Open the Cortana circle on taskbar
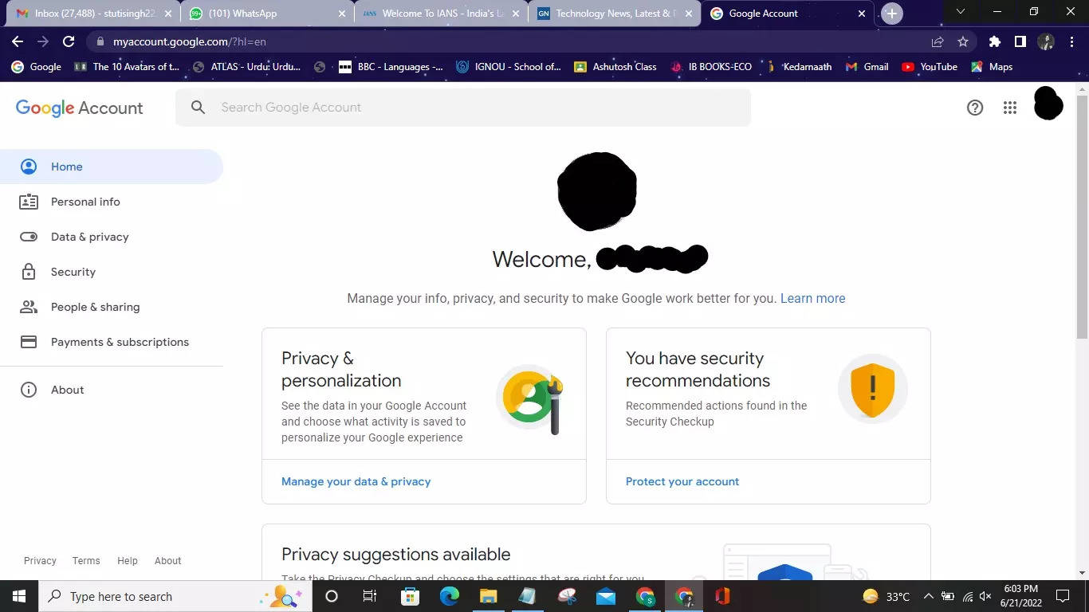This screenshot has height=612, width=1089. coord(332,596)
